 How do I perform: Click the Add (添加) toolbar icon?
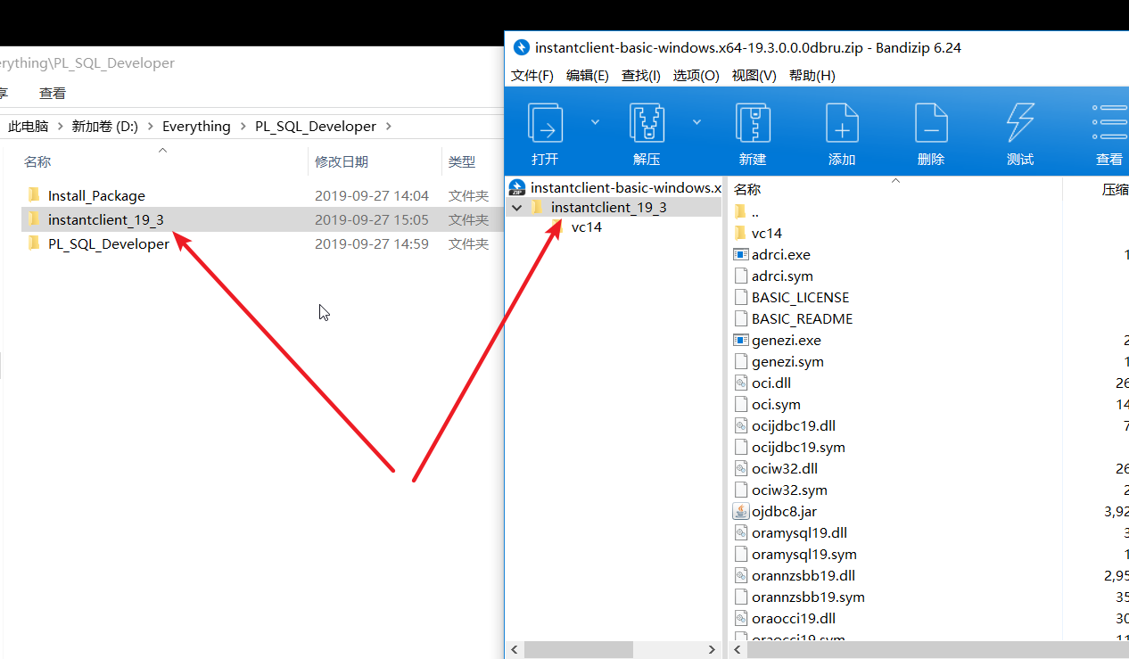842,123
